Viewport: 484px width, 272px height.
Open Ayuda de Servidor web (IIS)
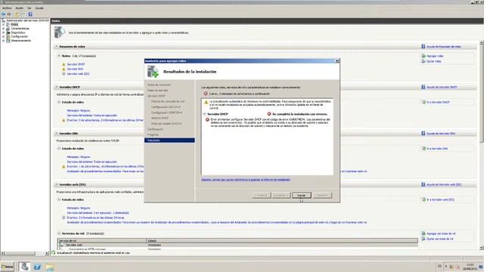tap(444, 184)
